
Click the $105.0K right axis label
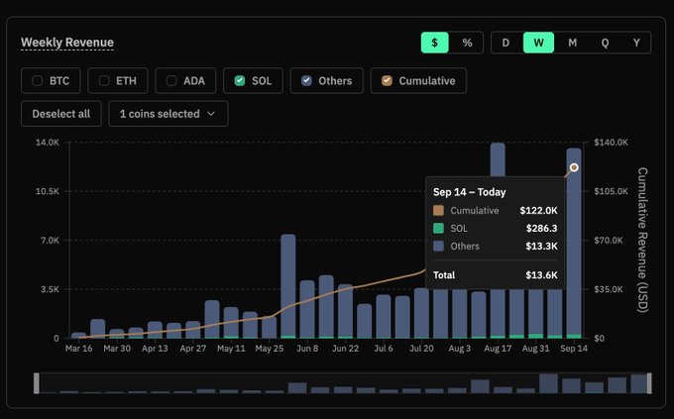(611, 191)
